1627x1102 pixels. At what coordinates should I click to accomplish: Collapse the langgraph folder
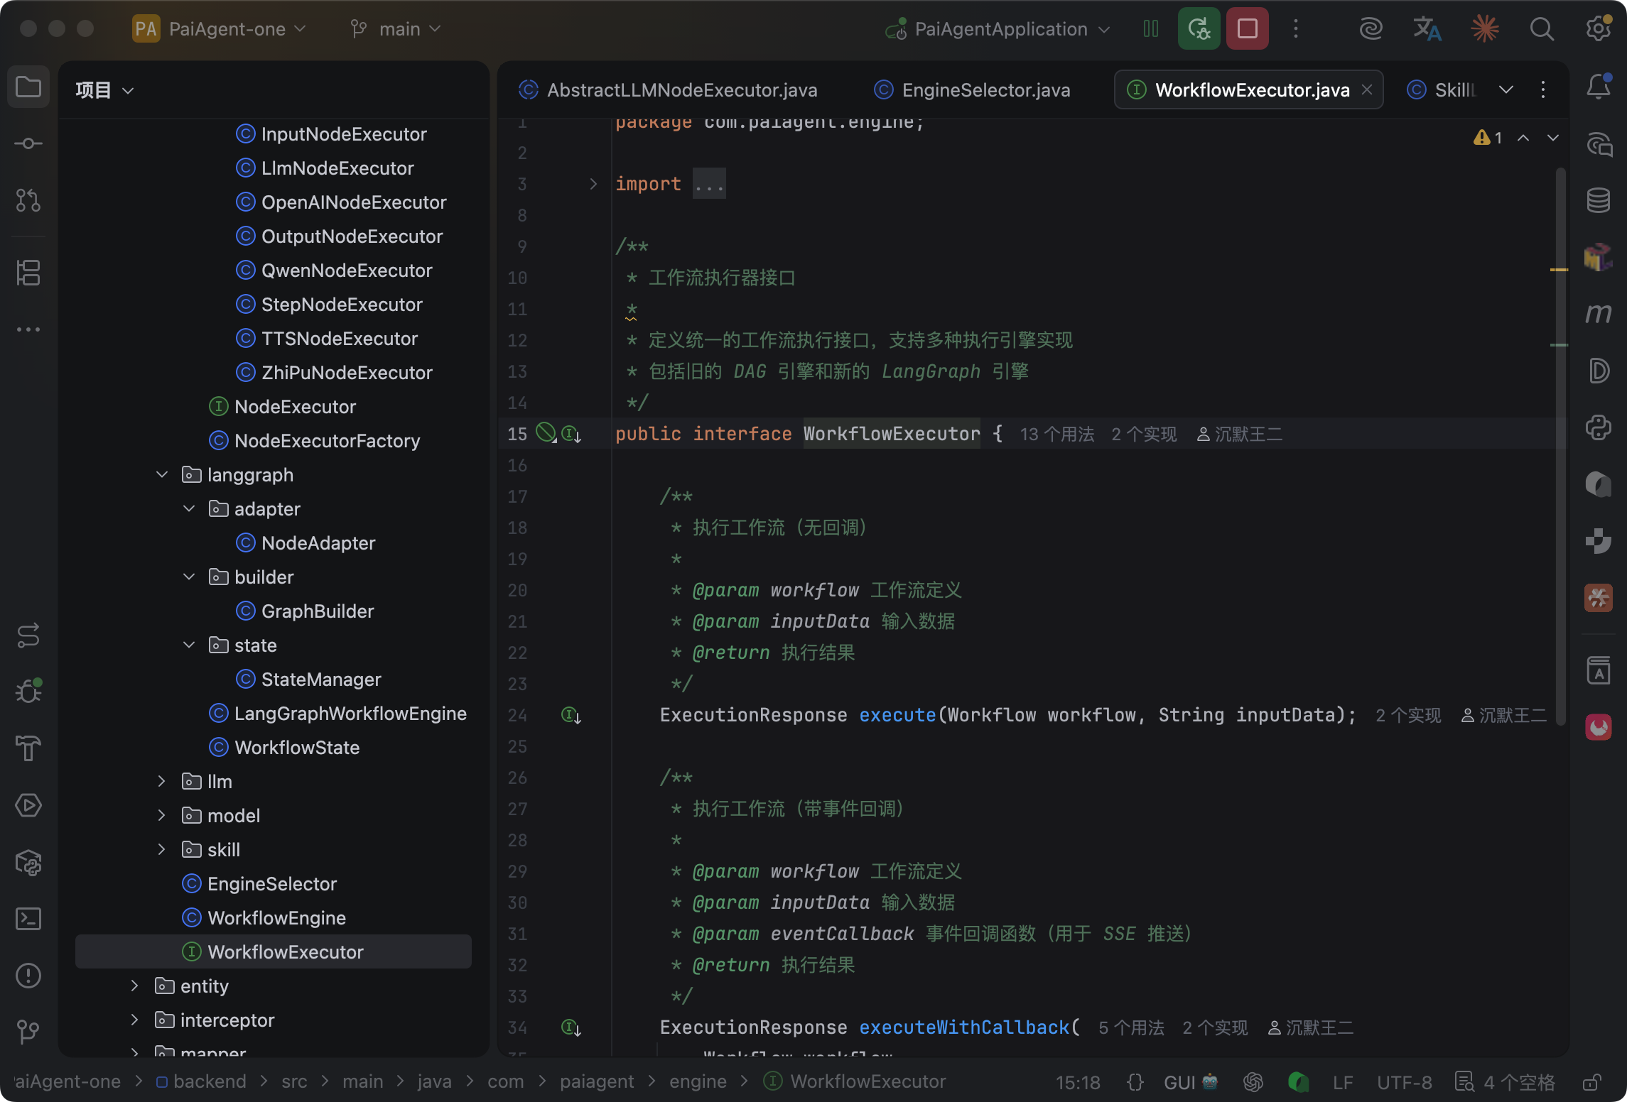point(162,474)
